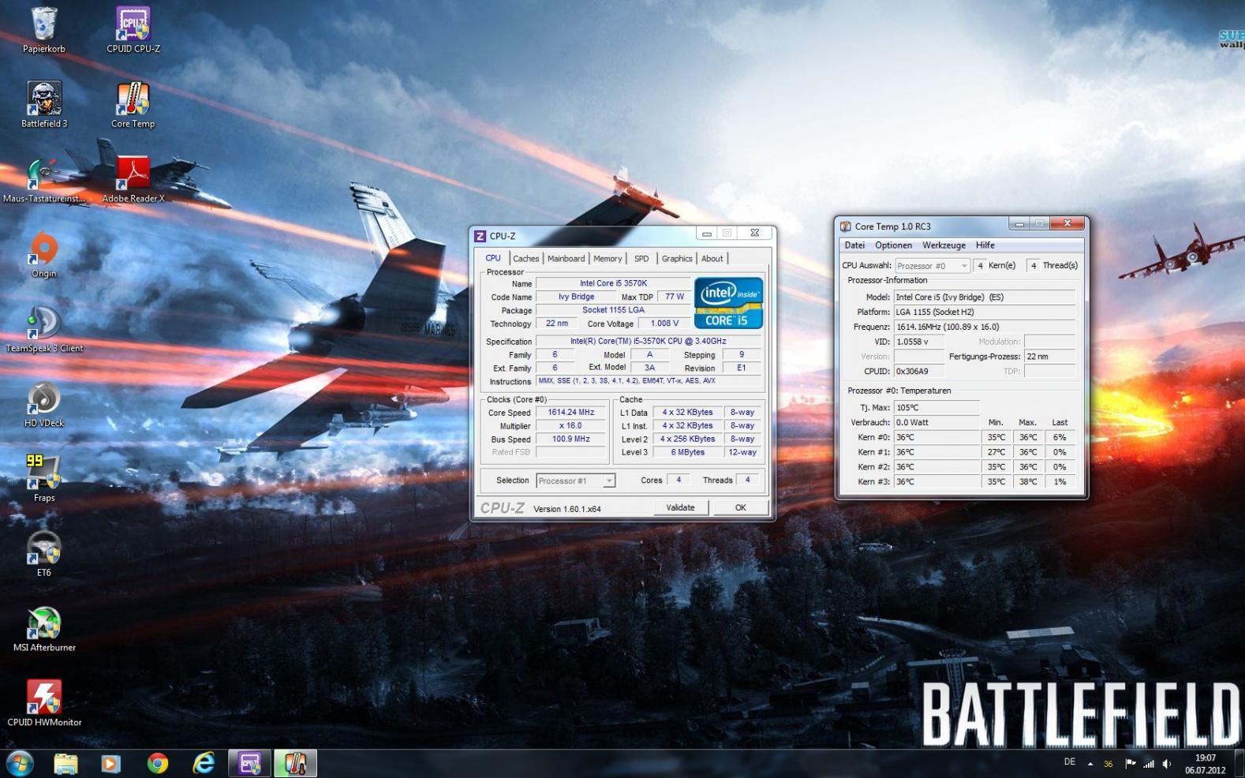This screenshot has width=1245, height=778.
Task: Expand CPU Auswahl Prozessor #0 dropdown
Action: point(963,266)
